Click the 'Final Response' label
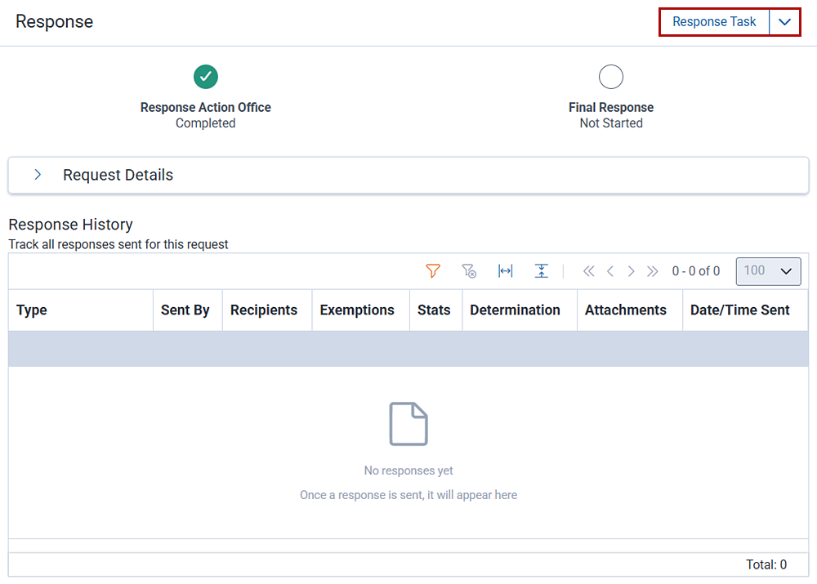 pos(611,107)
